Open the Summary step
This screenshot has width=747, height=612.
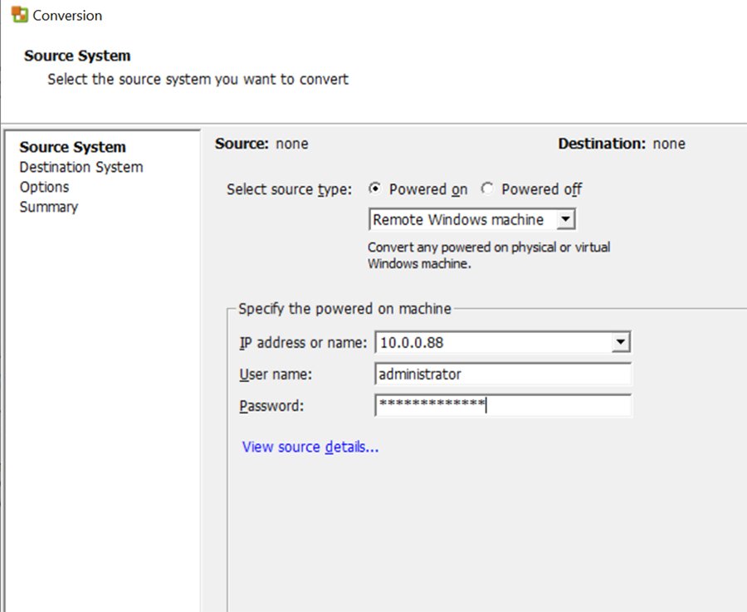[x=48, y=206]
